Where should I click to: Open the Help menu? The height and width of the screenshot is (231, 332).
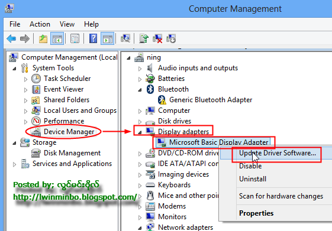[x=91, y=24]
